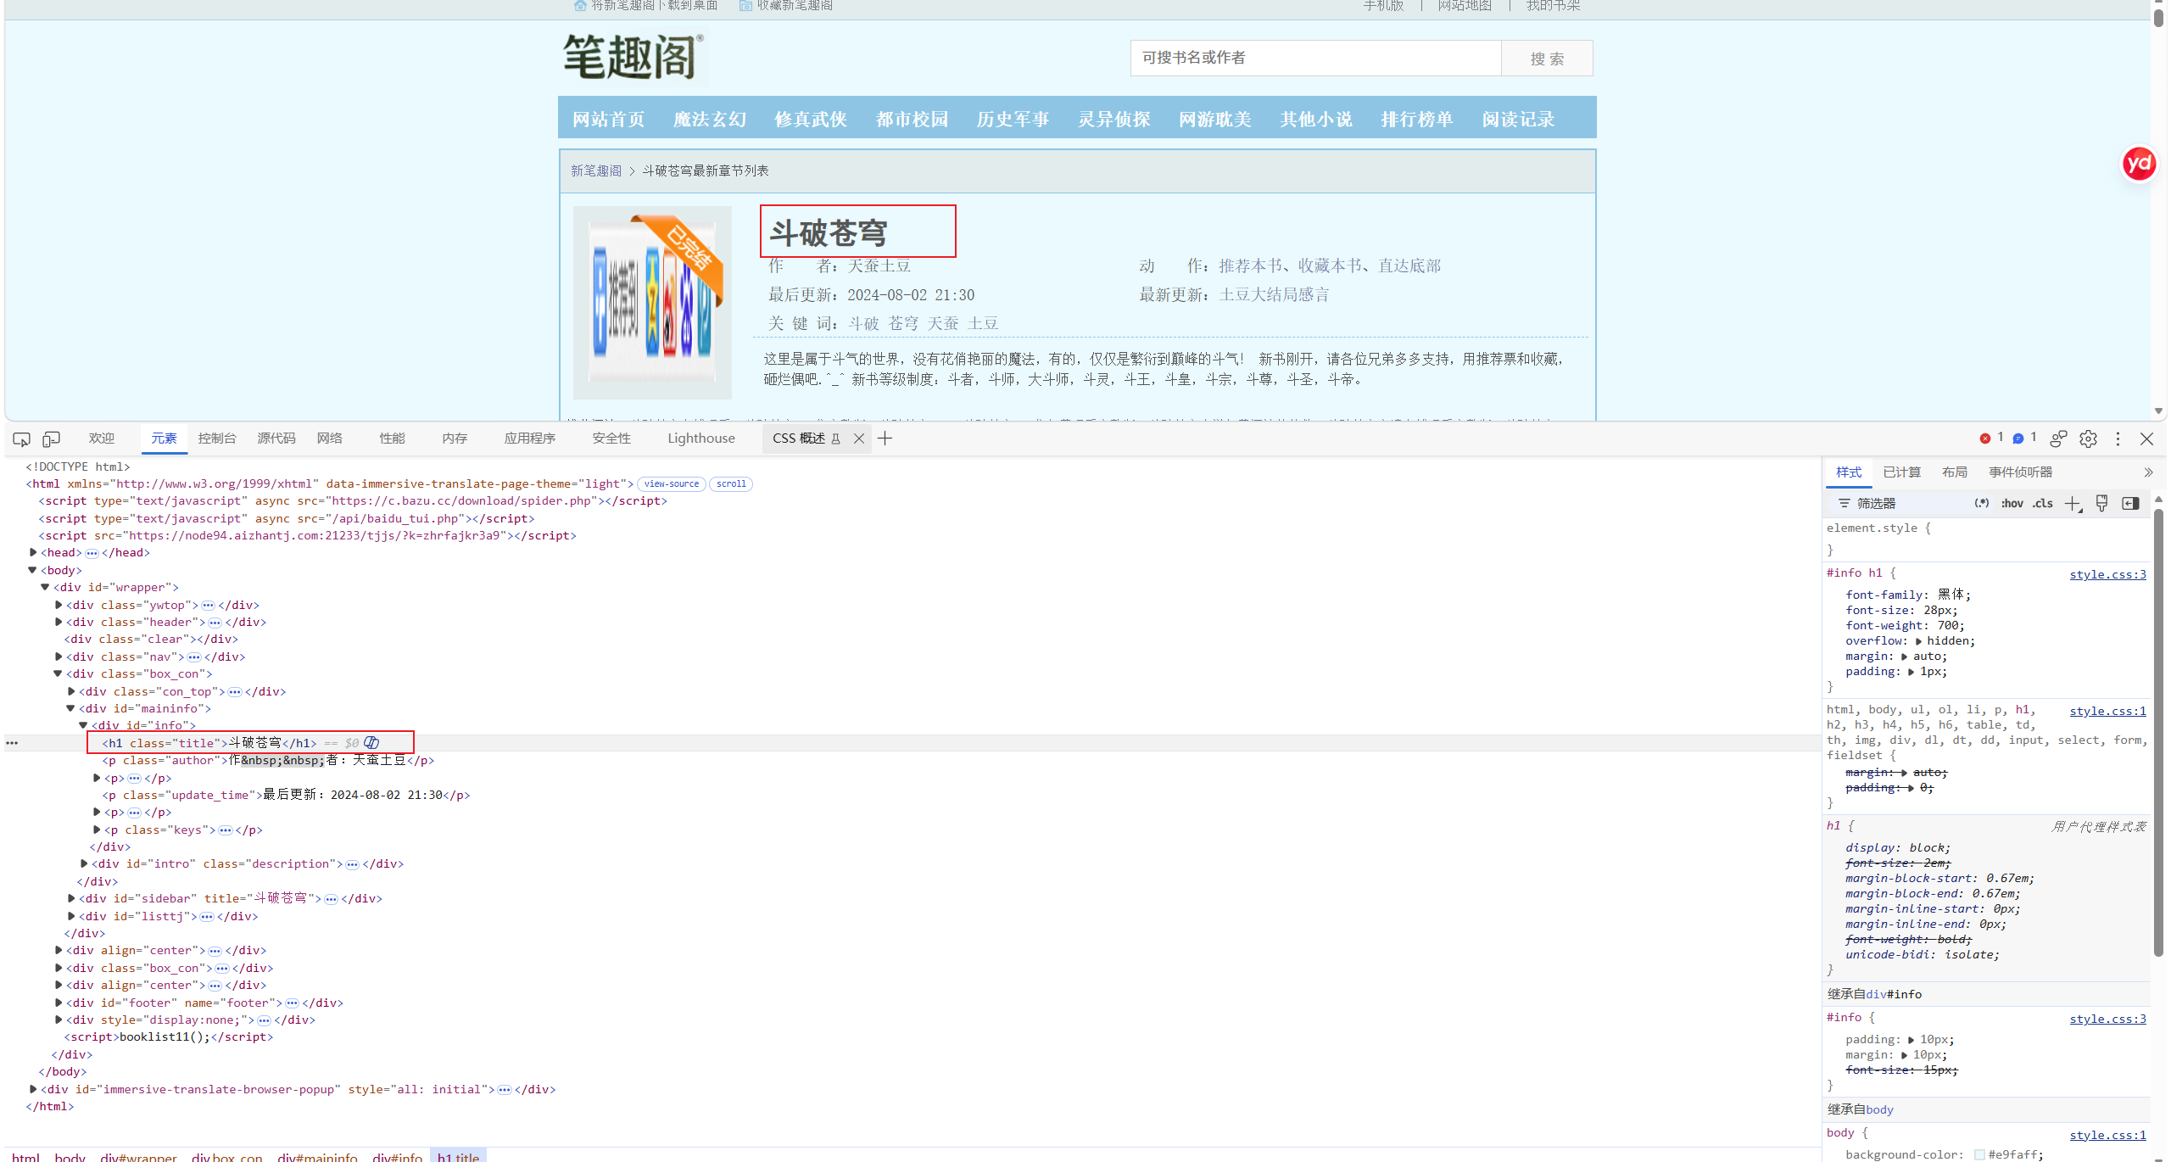This screenshot has width=2171, height=1162.
Task: Open the blue issues count indicator
Action: tap(2024, 438)
